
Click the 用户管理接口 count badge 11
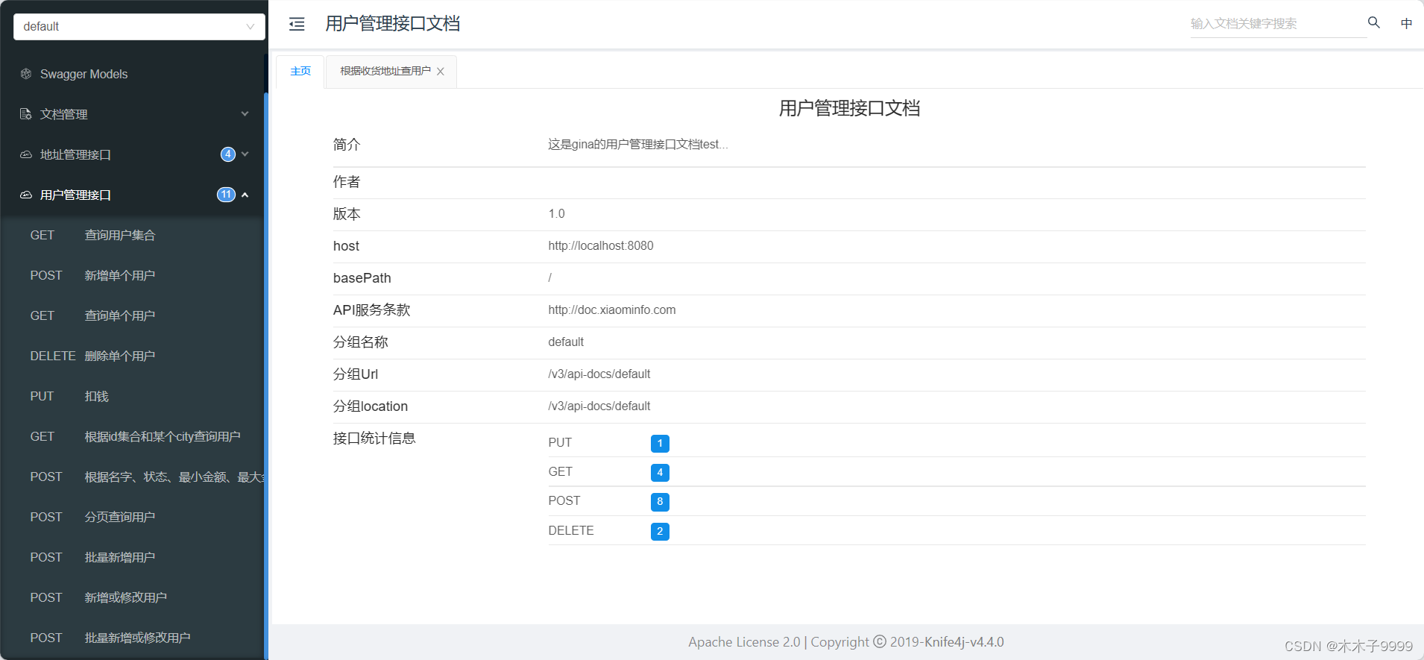click(x=226, y=195)
